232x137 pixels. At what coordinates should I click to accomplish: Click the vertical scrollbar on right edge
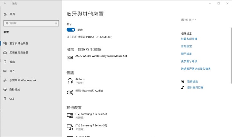[231, 56]
